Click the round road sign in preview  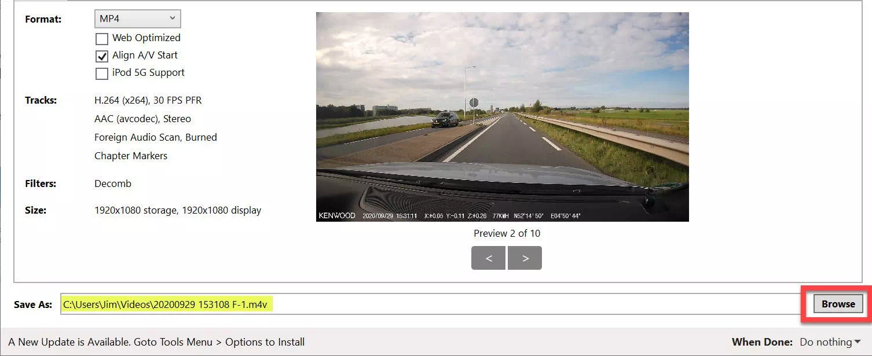(x=474, y=102)
